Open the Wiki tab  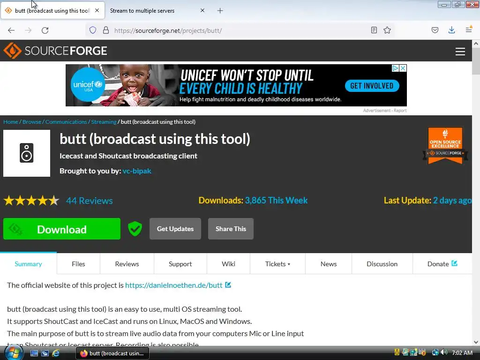[228, 264]
